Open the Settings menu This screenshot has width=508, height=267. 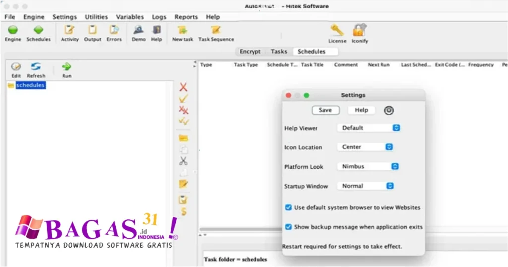(x=64, y=17)
